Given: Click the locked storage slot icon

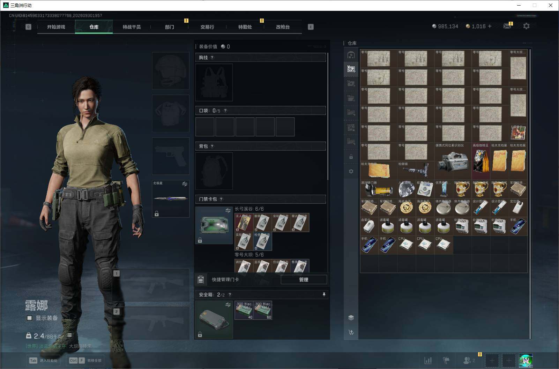Looking at the screenshot, I should click(351, 157).
